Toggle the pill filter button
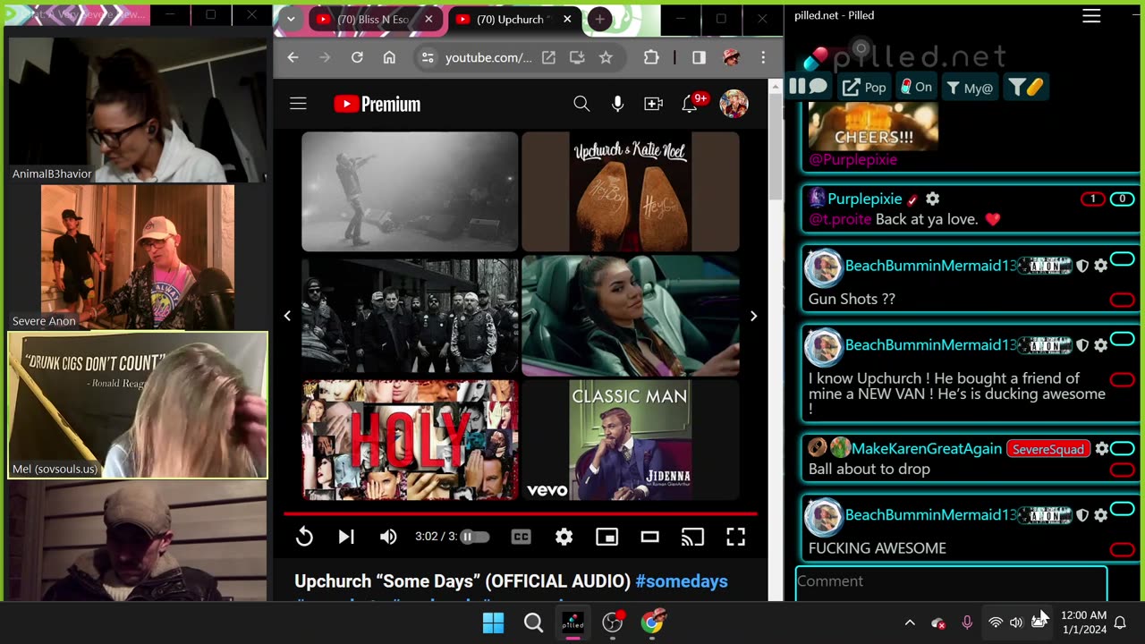The width and height of the screenshot is (1145, 644). pos(1026,87)
